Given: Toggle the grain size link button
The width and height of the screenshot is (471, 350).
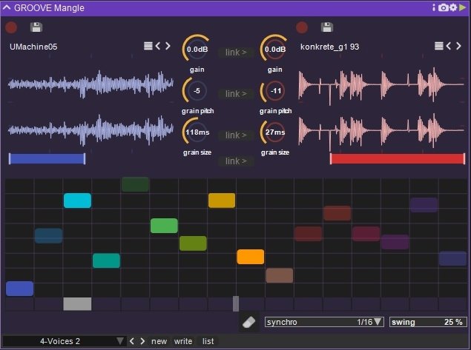Looking at the screenshot, I should click(x=236, y=135).
